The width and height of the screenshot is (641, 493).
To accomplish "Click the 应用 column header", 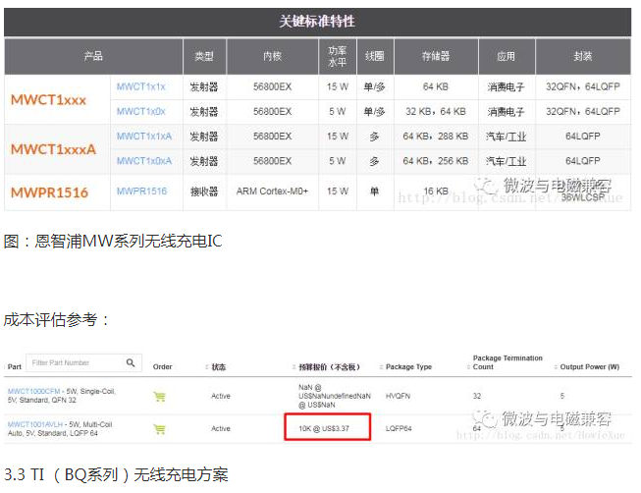I will point(507,56).
